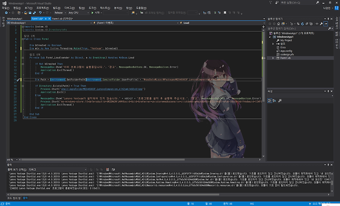340x206 pixels.
Task: Collapse the Form1_Load sub outlining box
Action: [x=23, y=58]
